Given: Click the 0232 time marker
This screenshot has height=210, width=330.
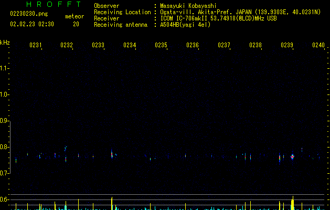Looking at the screenshot, I should tap(67, 45).
